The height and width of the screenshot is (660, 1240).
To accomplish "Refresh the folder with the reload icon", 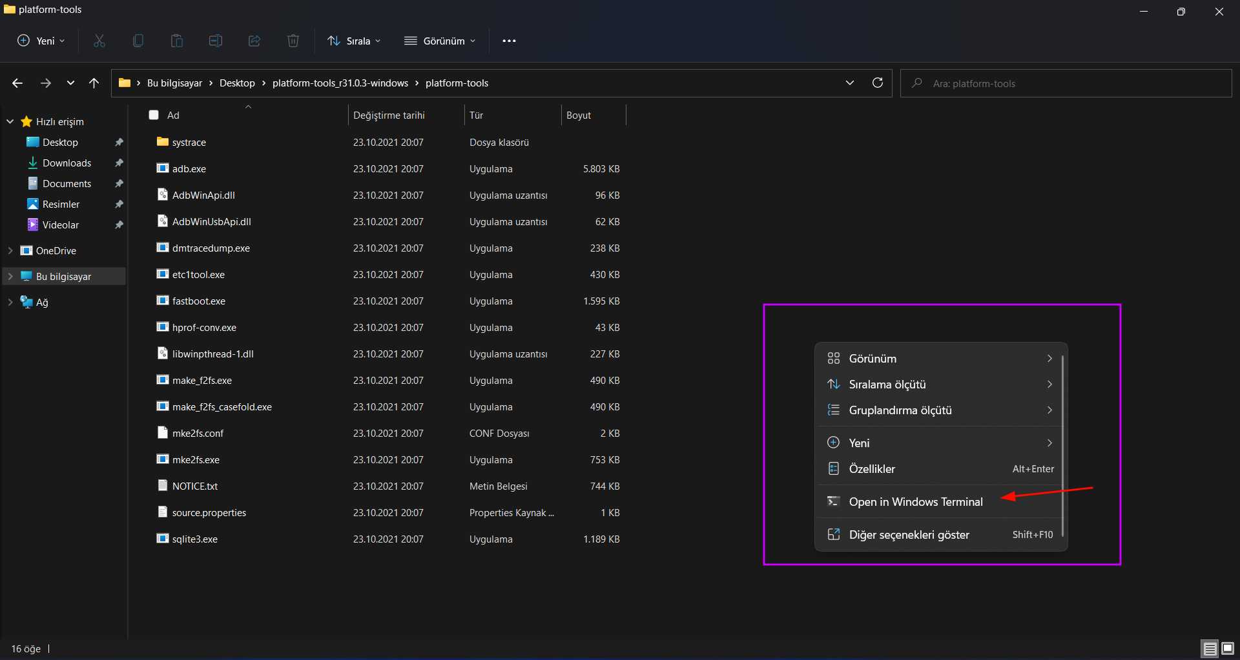I will 877,83.
